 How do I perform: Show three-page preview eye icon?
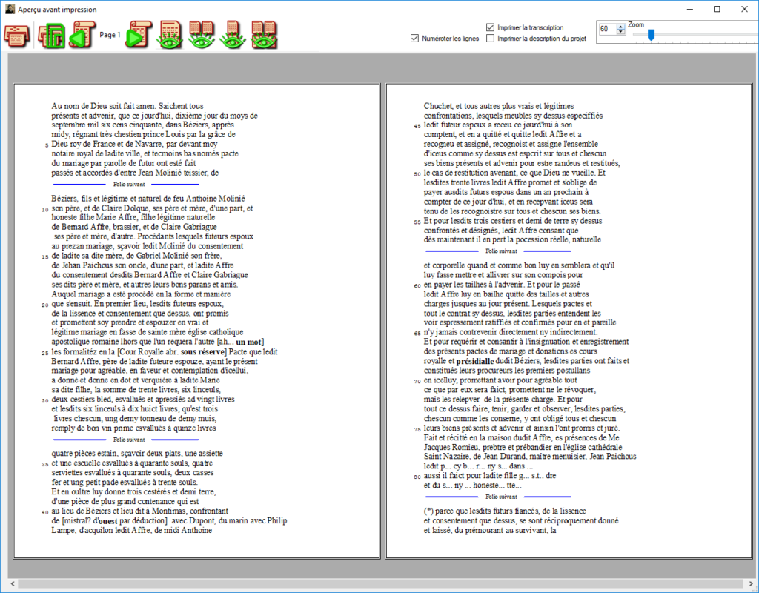232,36
